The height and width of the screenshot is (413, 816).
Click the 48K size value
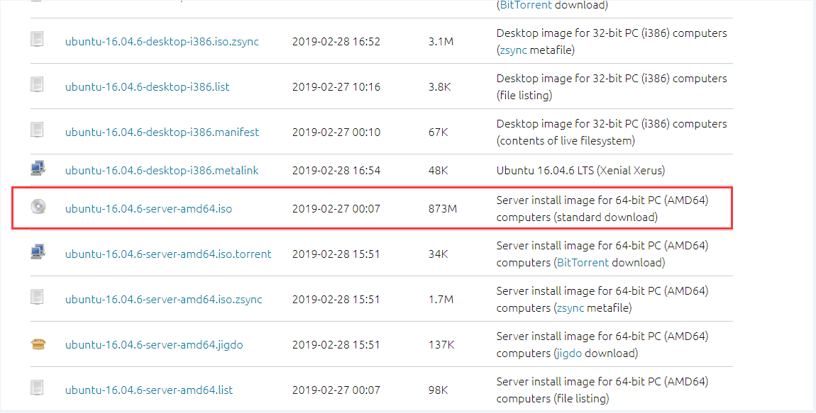tap(439, 171)
